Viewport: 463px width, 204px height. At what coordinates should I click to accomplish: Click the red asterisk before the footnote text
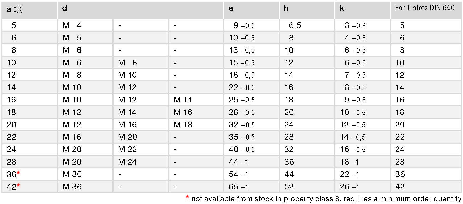[188, 197]
